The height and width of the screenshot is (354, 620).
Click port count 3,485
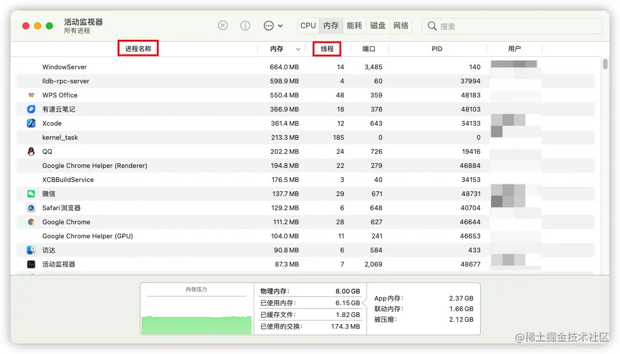coord(373,67)
